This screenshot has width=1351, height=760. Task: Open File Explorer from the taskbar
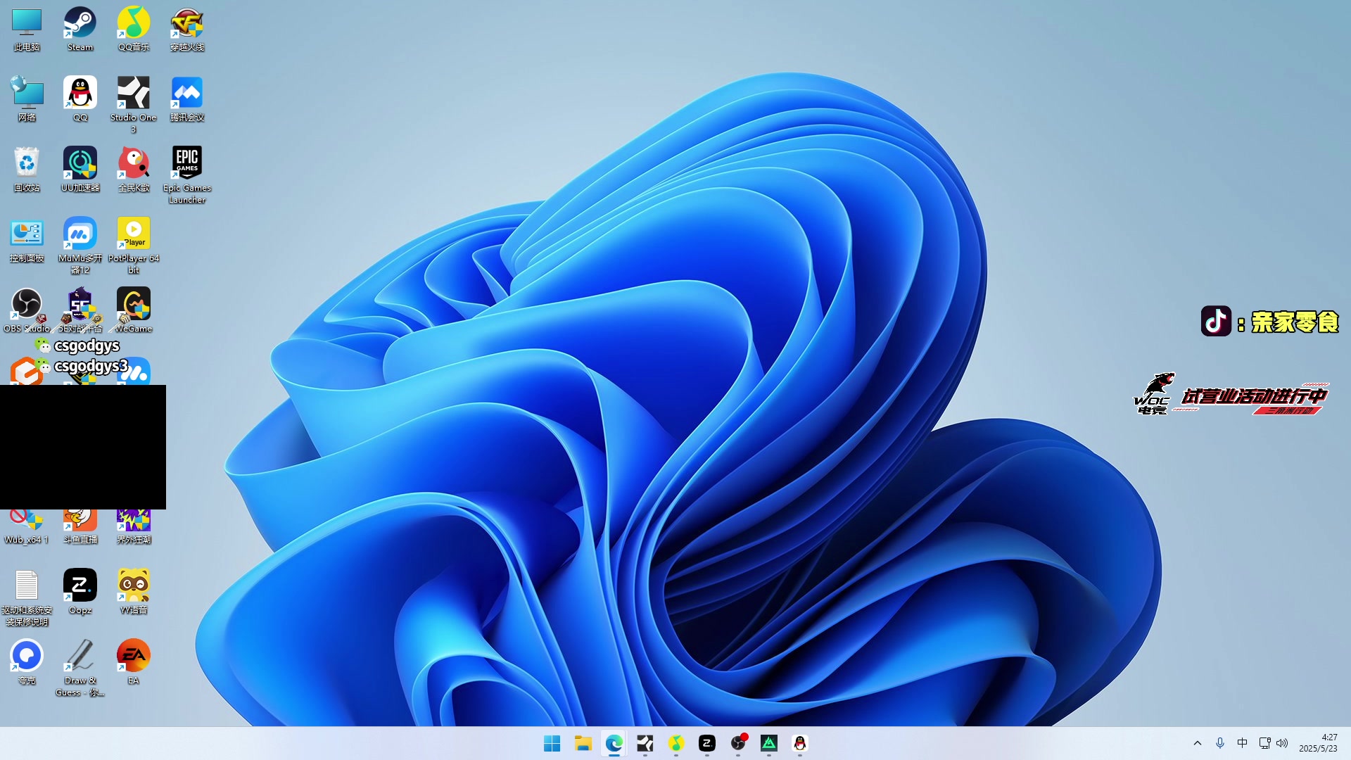point(583,743)
